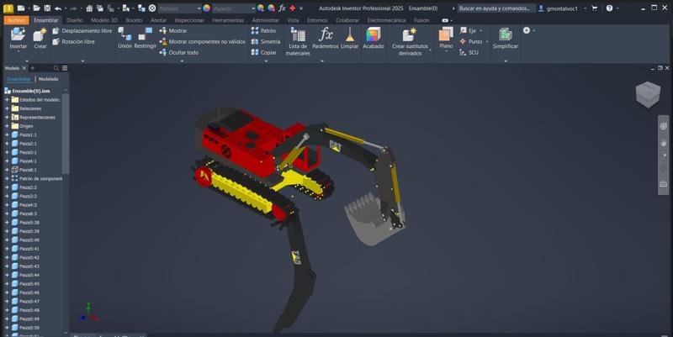This screenshot has height=337, width=673.
Task: Select the Pan hand tool
Action: point(664,142)
